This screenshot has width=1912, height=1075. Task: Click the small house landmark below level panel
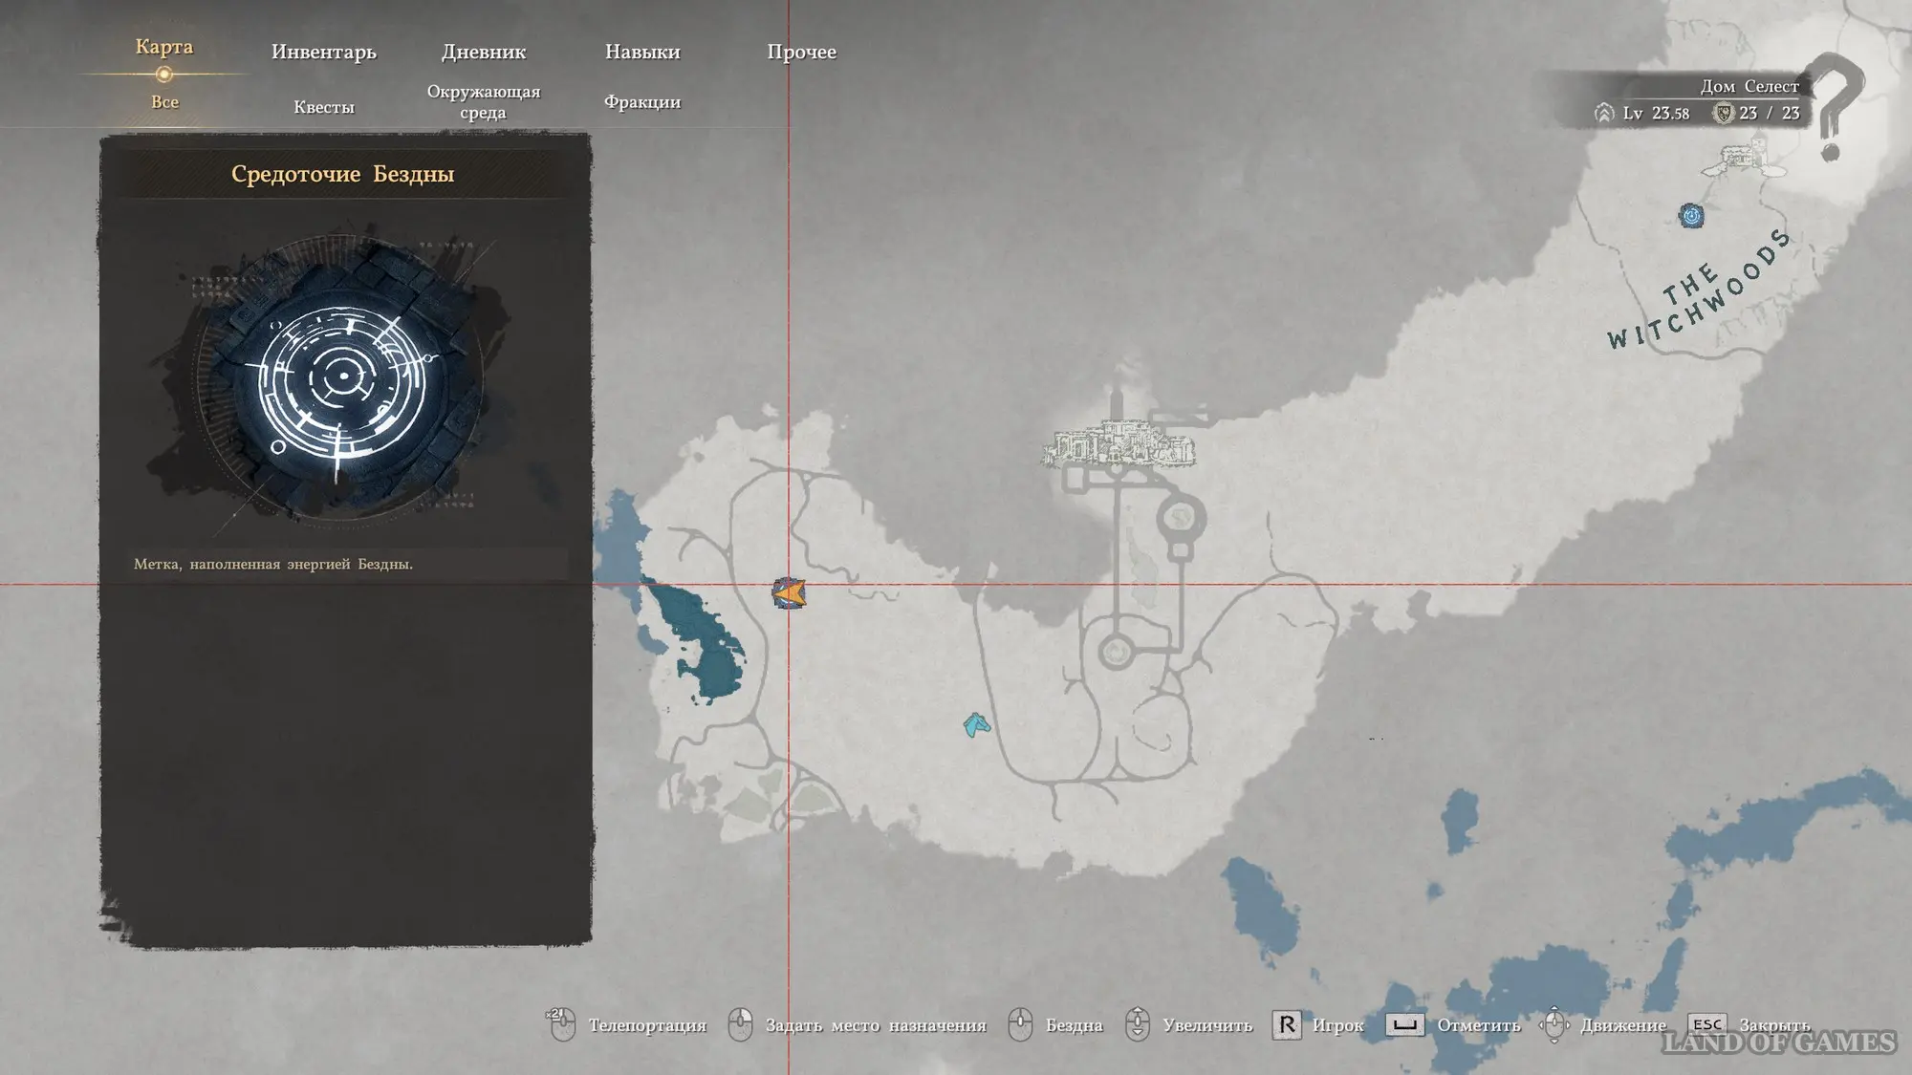coord(1744,160)
